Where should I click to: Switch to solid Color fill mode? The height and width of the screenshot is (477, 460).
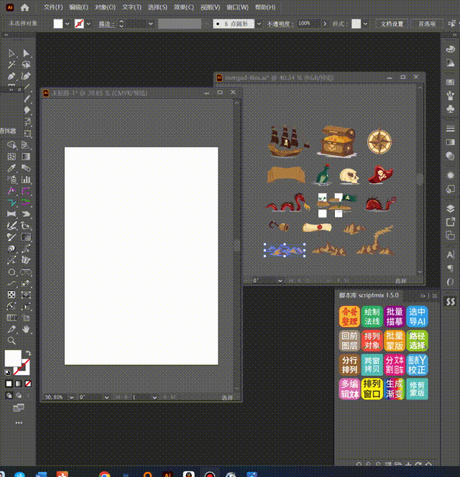coord(9,384)
